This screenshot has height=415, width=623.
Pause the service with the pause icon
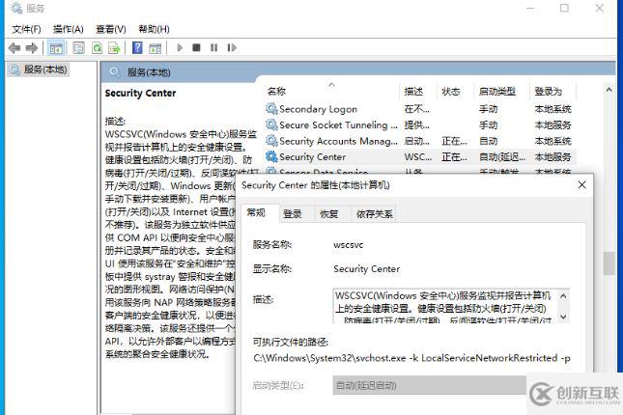(213, 47)
